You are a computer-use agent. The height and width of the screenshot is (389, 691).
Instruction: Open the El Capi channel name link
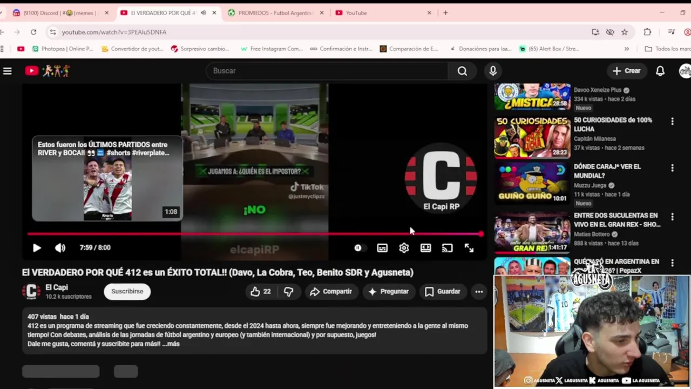click(57, 288)
